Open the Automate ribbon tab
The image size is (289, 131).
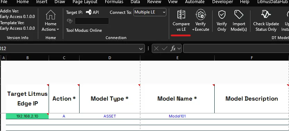click(195, 2)
